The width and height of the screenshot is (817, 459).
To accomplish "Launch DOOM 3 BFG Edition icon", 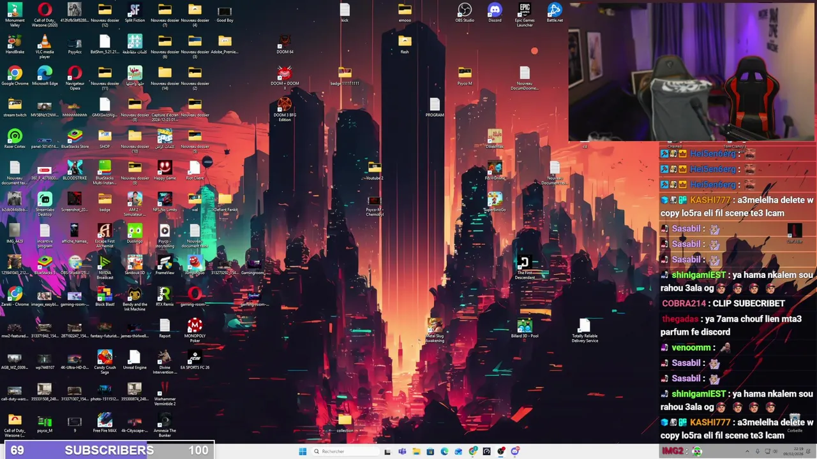I will click(x=285, y=109).
